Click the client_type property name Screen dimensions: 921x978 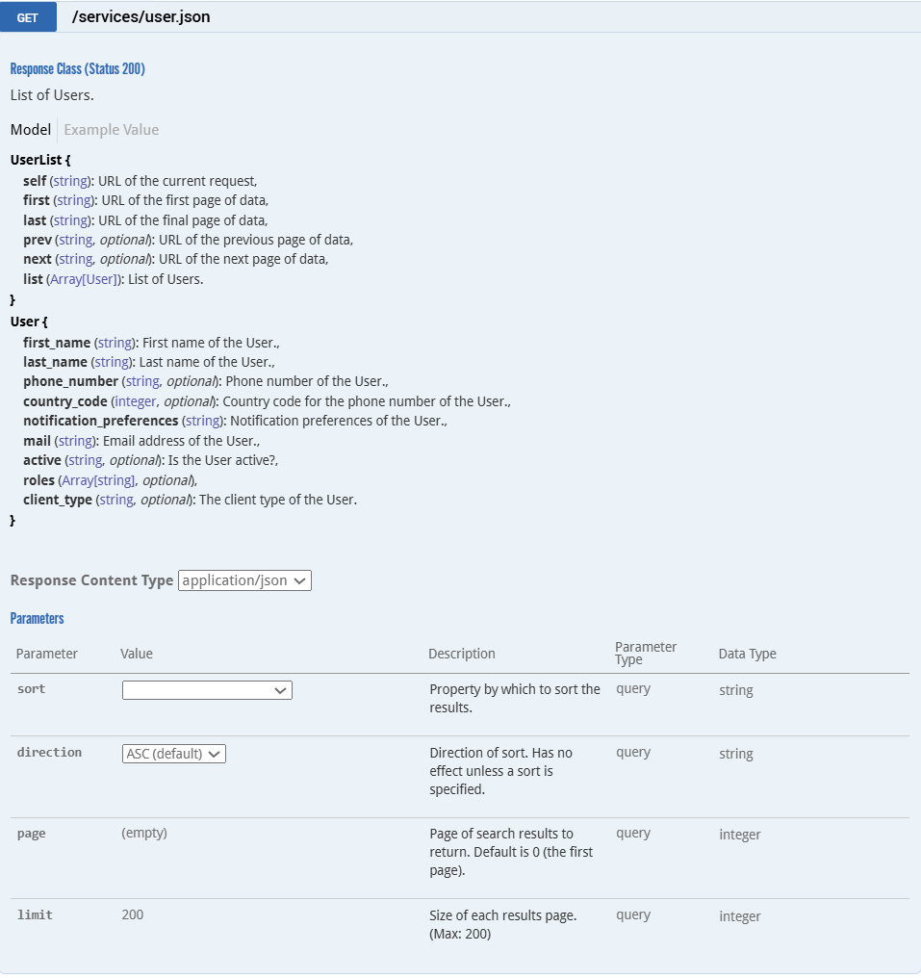pos(58,500)
